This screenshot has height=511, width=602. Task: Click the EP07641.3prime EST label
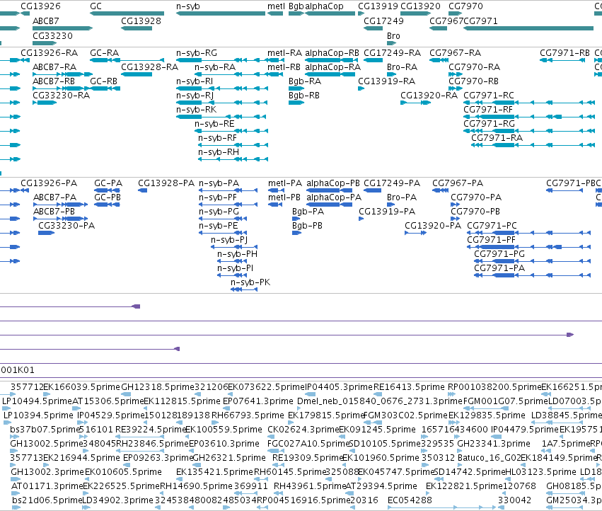pos(258,401)
